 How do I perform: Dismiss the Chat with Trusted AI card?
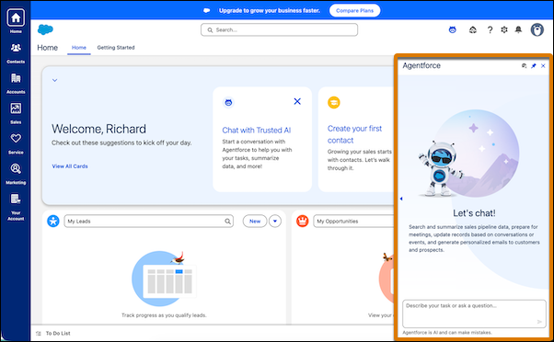click(x=297, y=102)
